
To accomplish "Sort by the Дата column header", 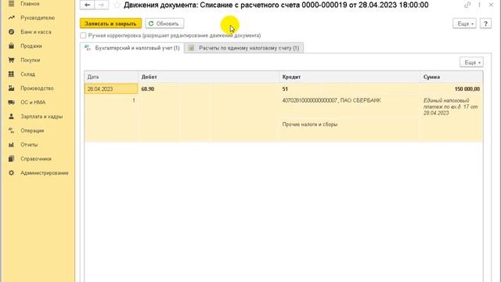I will (111, 77).
